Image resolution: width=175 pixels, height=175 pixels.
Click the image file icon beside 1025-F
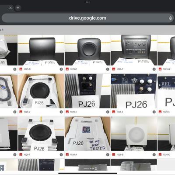coord(114,69)
